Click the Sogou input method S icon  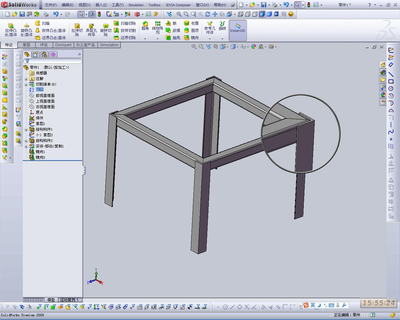(x=306, y=305)
